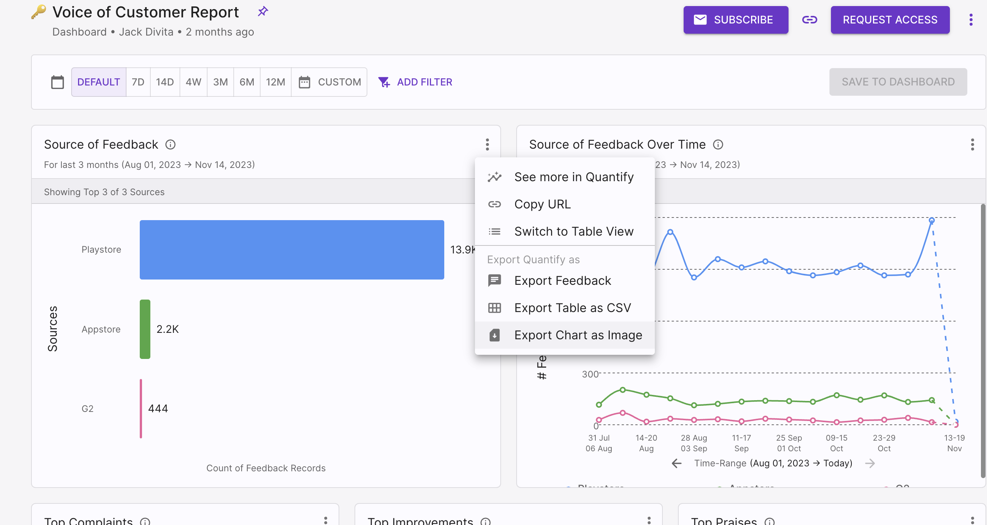Open Top Complaints card options menu
Viewport: 987px width, 525px height.
pos(325,520)
